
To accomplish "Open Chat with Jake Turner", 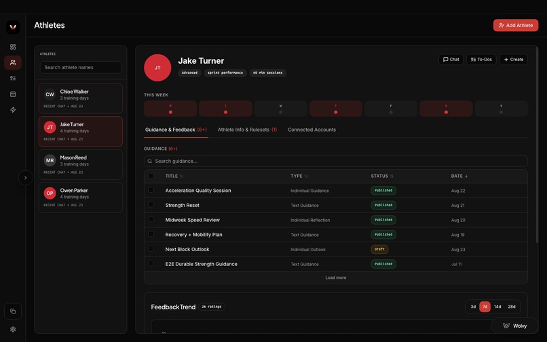I will (x=451, y=59).
